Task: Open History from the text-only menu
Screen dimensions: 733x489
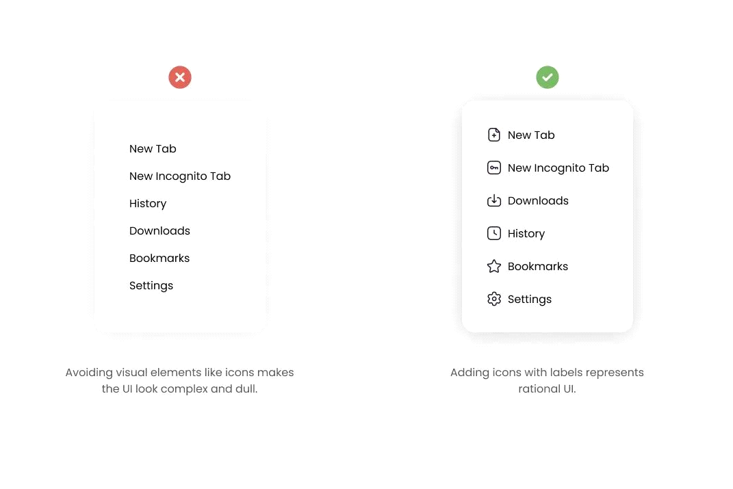Action: click(x=148, y=204)
